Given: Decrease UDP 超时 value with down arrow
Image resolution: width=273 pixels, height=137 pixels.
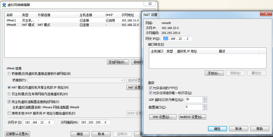Looking at the screenshot, I should click(205, 101).
